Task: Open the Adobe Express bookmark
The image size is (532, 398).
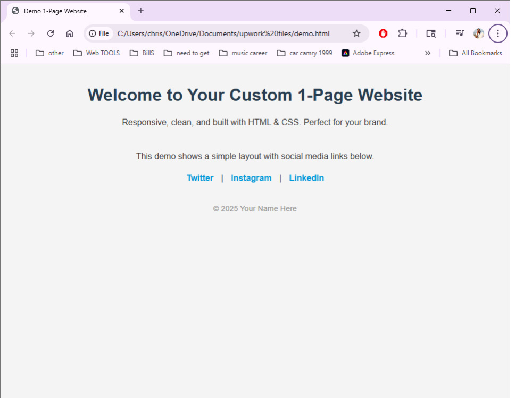Action: click(368, 53)
